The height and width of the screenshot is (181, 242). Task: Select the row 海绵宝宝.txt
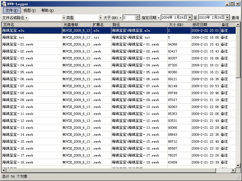pyautogui.click(x=119, y=37)
